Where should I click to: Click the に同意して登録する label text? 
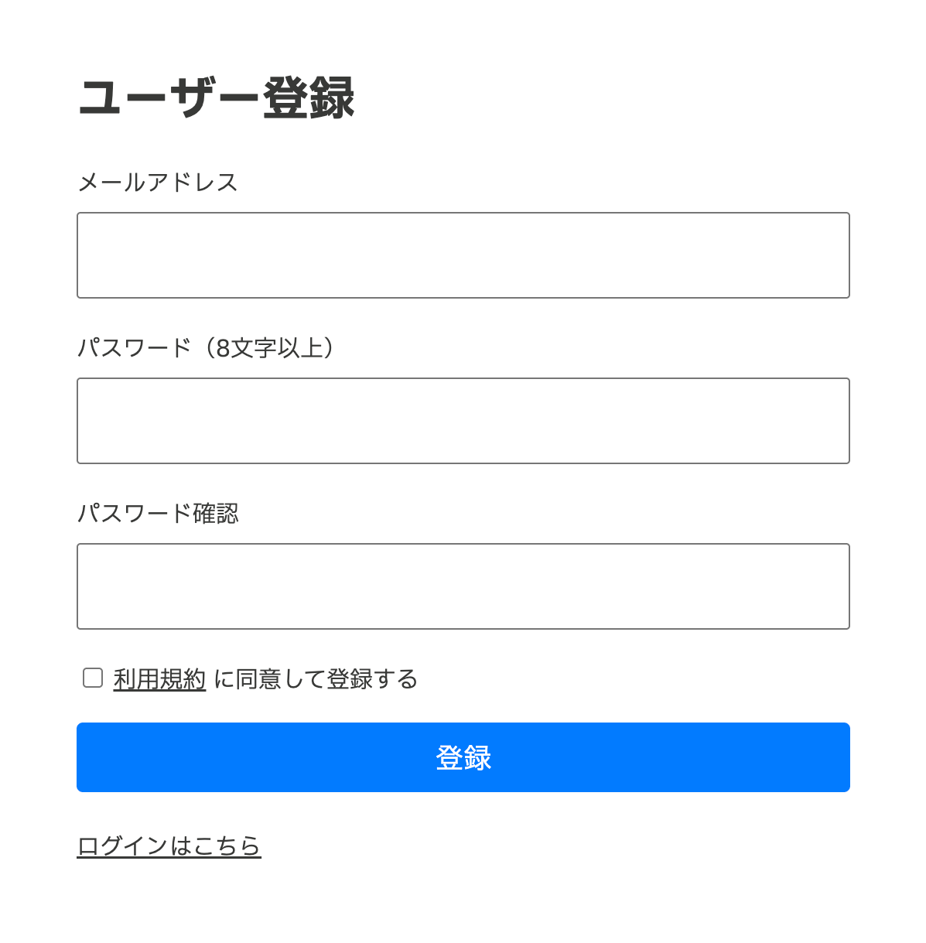click(x=316, y=679)
